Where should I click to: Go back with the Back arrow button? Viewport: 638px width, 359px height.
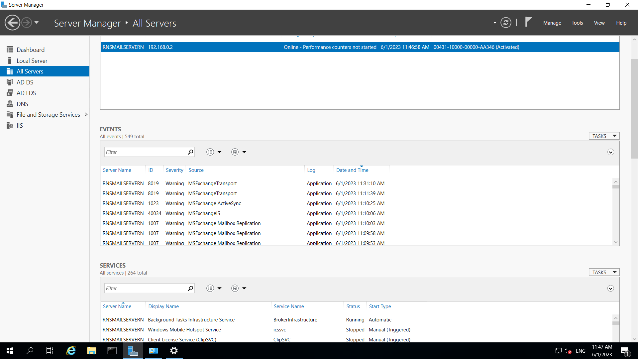(x=12, y=23)
